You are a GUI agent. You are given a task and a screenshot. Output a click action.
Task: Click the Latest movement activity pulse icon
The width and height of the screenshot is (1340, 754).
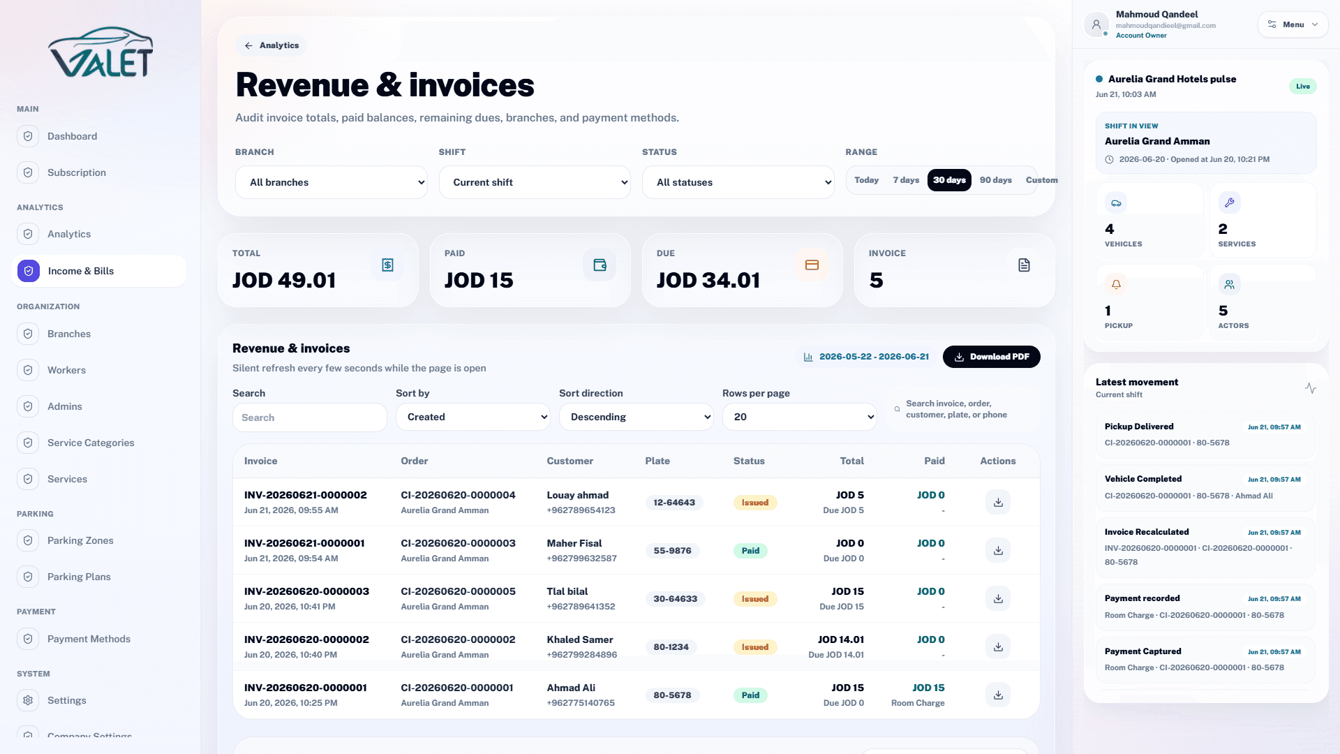tap(1311, 387)
